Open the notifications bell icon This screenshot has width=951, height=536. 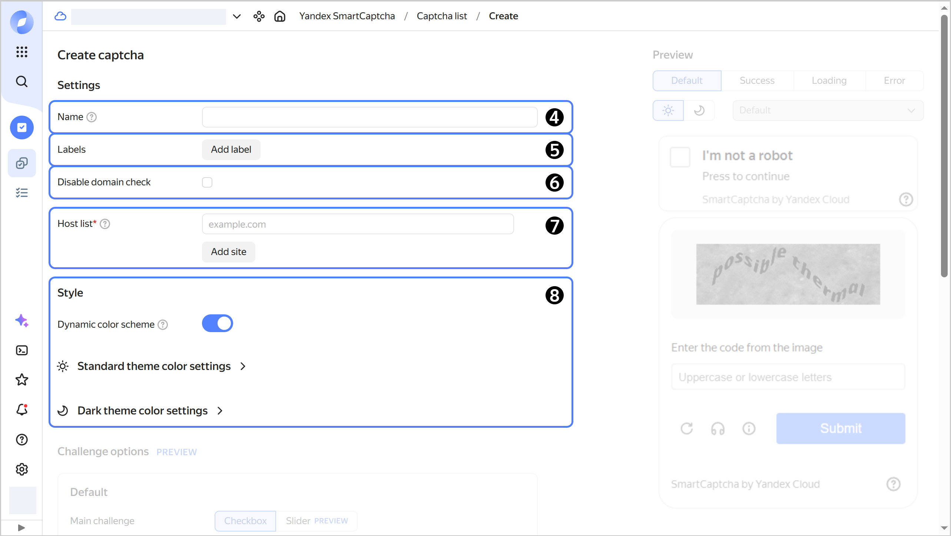[22, 410]
